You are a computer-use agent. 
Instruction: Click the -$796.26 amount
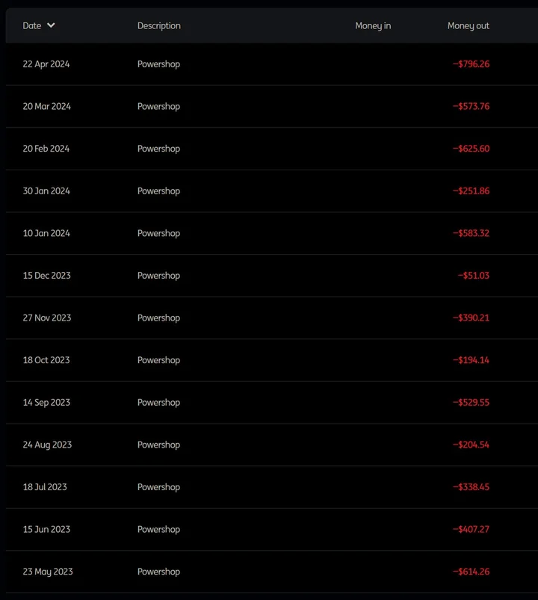click(471, 64)
